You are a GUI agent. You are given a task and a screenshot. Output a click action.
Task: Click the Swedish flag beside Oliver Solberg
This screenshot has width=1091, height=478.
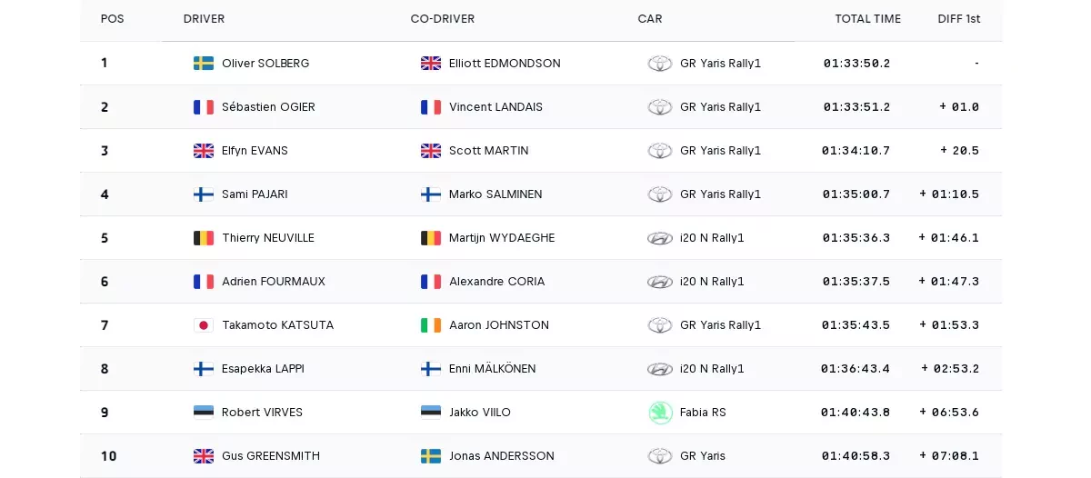pyautogui.click(x=204, y=64)
